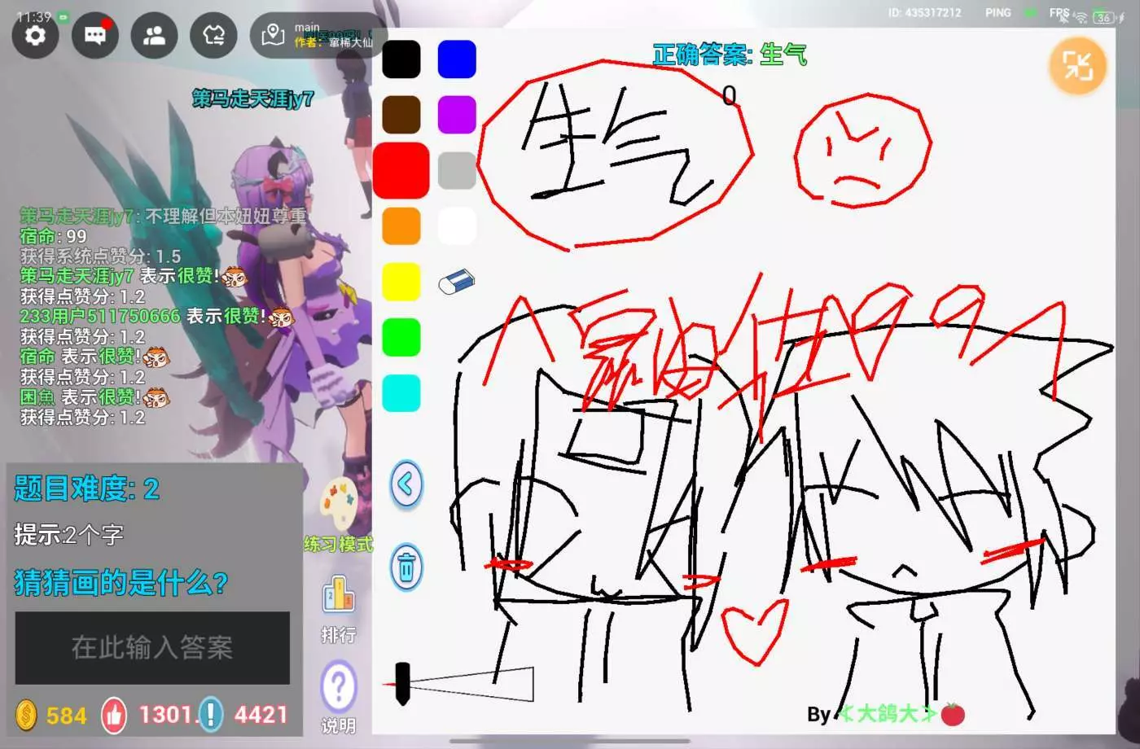Click the 猜猜画的是什么? prompt
This screenshot has width=1140, height=749.
click(x=121, y=583)
